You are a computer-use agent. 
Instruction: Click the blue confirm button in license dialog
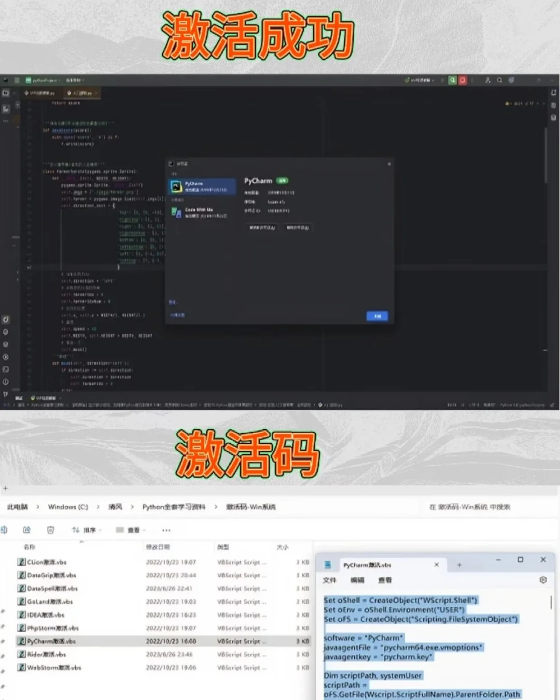point(377,316)
